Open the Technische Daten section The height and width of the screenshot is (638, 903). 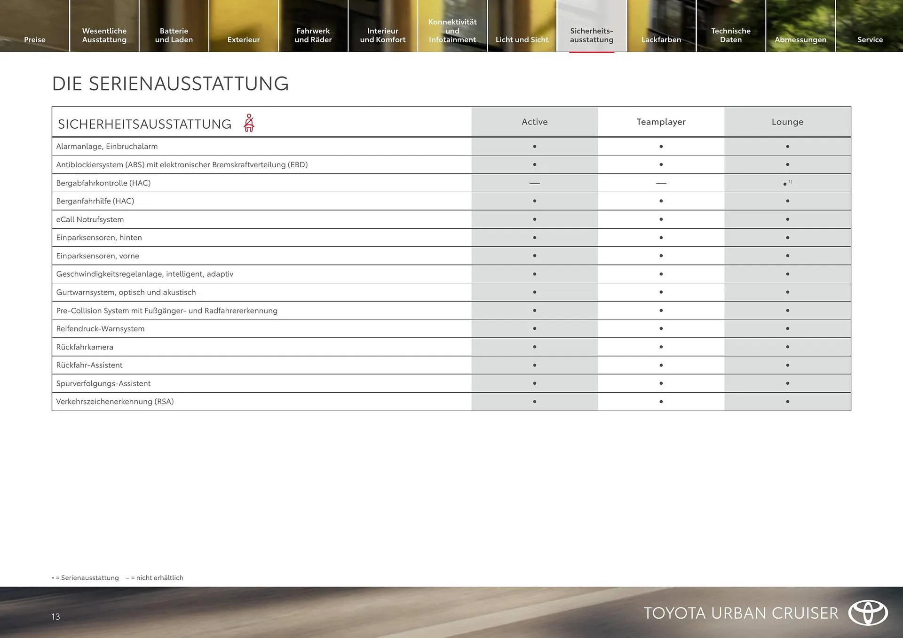point(730,35)
